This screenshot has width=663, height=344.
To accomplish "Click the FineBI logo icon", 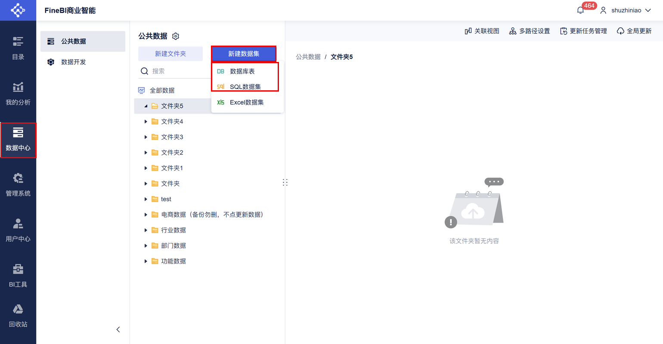I will 18,10.
